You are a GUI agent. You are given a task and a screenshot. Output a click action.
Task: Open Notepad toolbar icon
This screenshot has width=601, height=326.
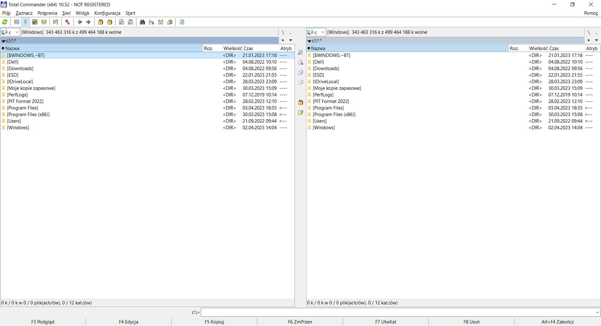pyautogui.click(x=182, y=22)
